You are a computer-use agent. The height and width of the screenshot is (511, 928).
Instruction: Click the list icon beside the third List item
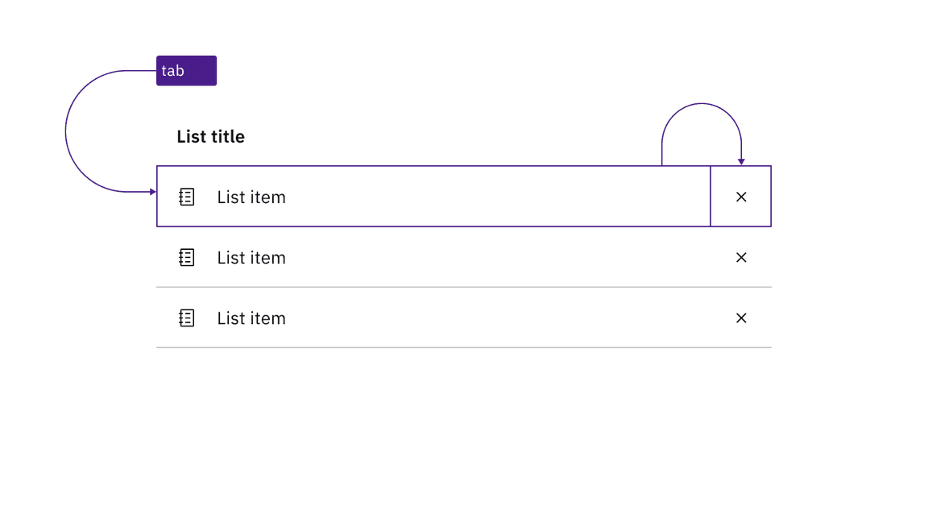coord(186,318)
